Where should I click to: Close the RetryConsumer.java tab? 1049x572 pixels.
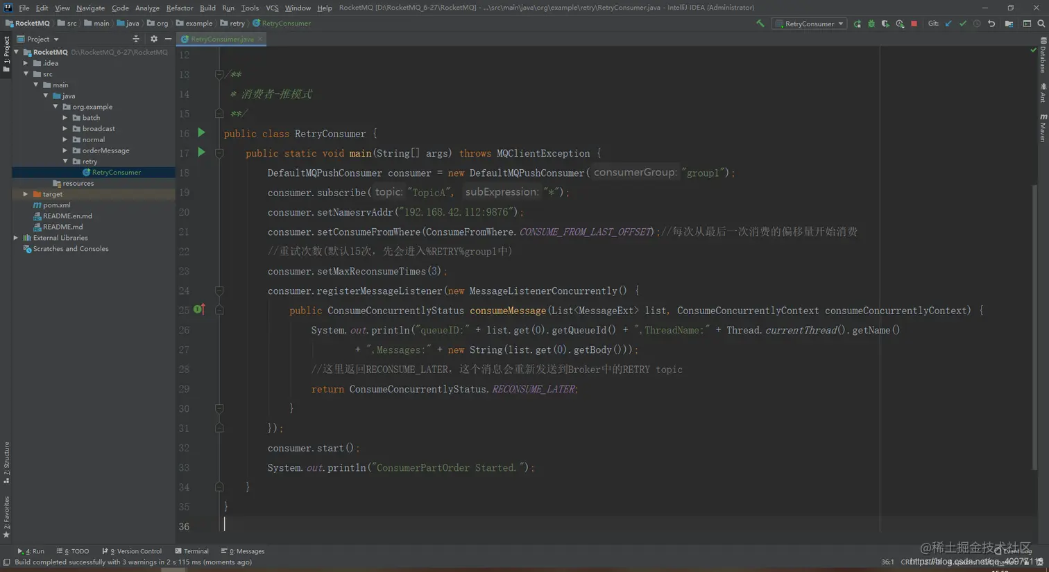pos(260,39)
